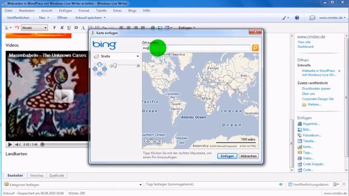Click the video volume speaker icon

18,144
